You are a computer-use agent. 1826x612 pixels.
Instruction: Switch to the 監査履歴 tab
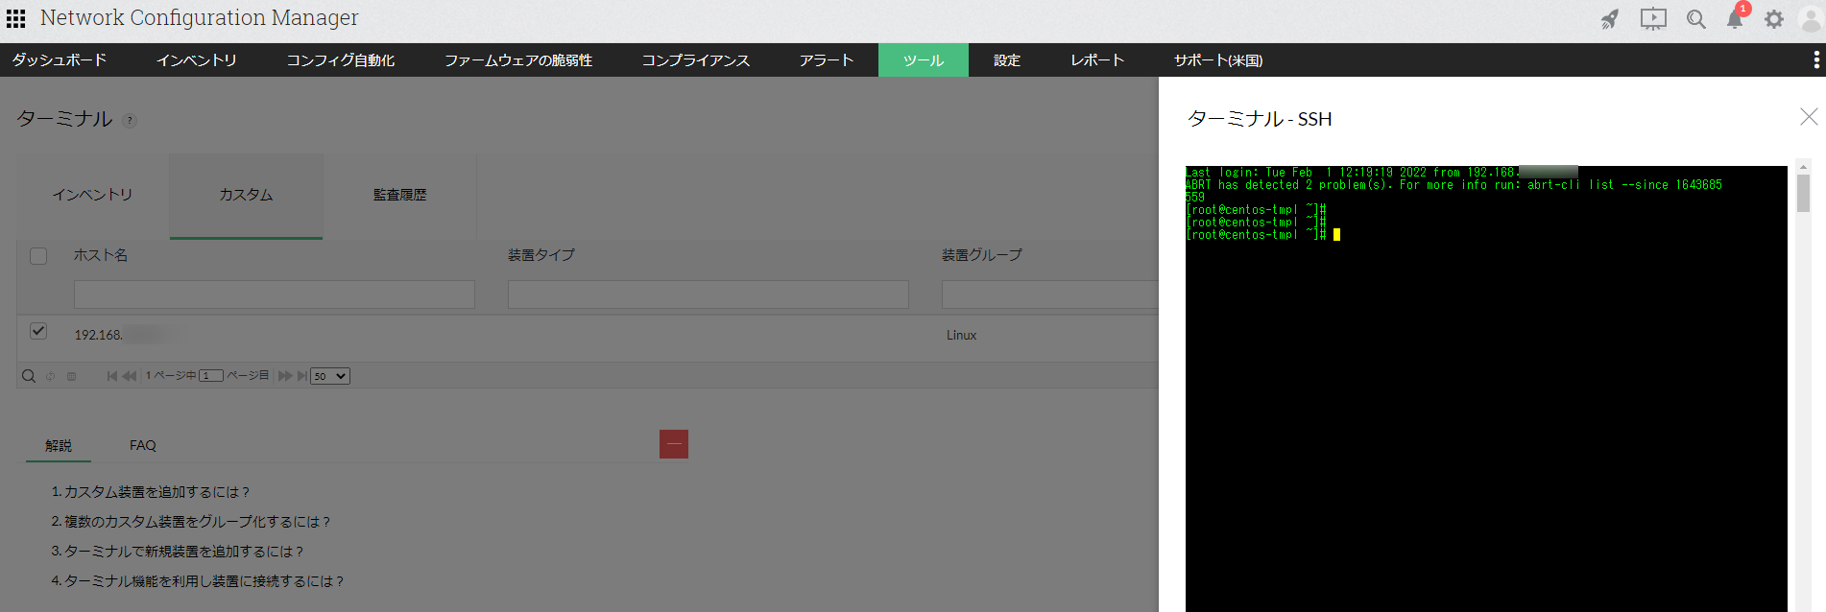[x=400, y=196]
